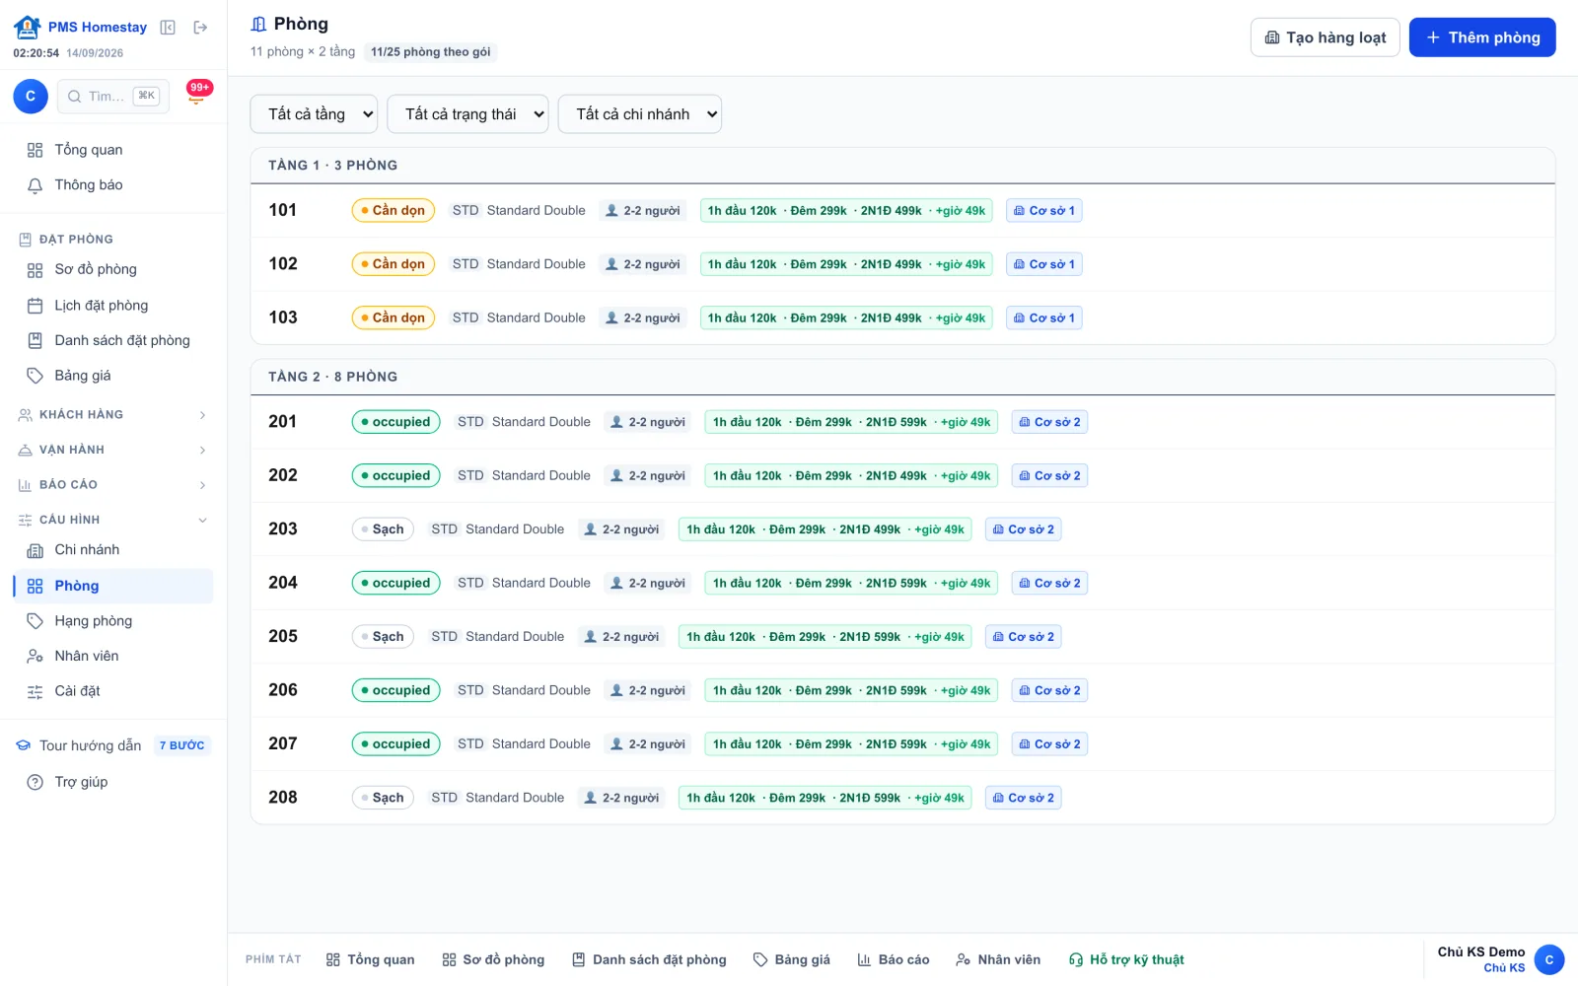Click the Tạo hàng loạt button
Image resolution: width=1578 pixels, height=986 pixels.
click(1326, 37)
